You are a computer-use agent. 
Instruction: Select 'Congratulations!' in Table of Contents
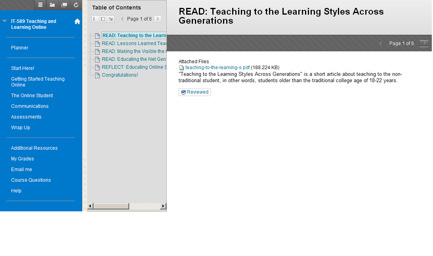point(120,75)
